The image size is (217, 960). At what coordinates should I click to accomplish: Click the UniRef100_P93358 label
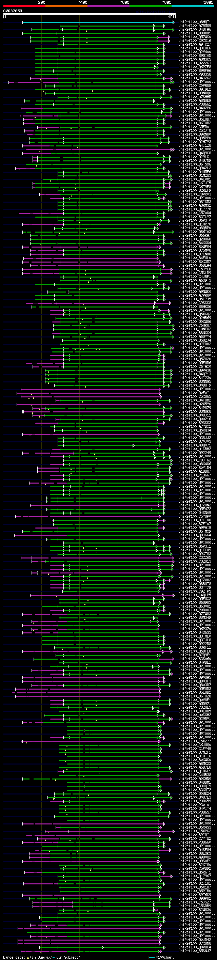pyautogui.click(x=195, y=74)
